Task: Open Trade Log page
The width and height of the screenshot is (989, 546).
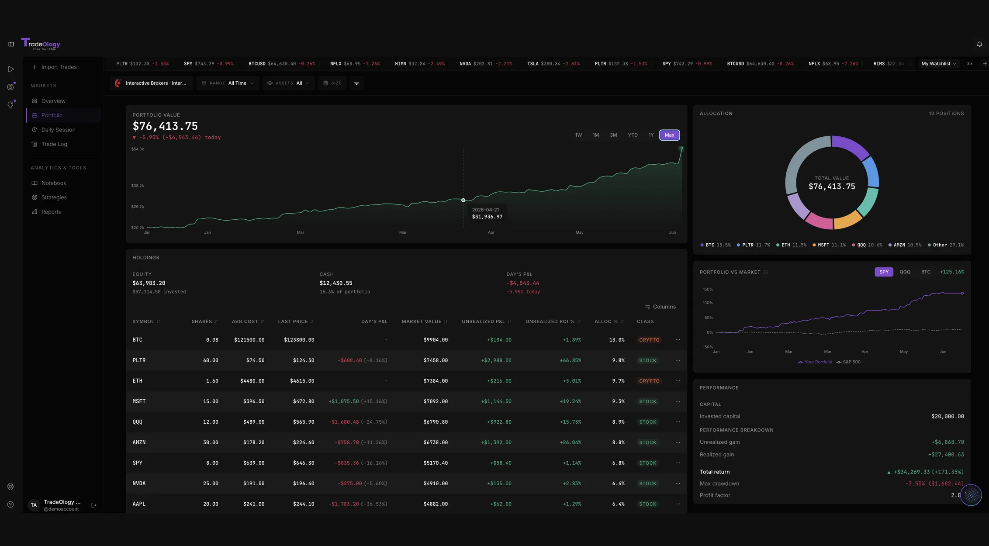Action: tap(64, 144)
